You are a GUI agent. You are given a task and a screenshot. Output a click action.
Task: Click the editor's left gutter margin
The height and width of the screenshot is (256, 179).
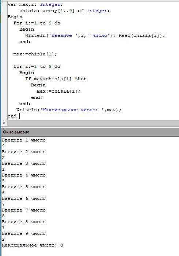(x=4, y=61)
